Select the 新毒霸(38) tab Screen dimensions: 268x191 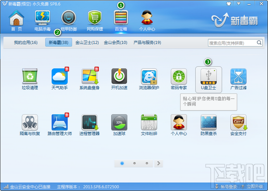[x=59, y=42]
